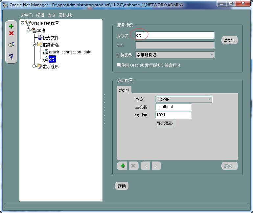Click the Oracle Net Manager title bar icon
Image resolution: width=253 pixels, height=213 pixels.
pyautogui.click(x=5, y=5)
